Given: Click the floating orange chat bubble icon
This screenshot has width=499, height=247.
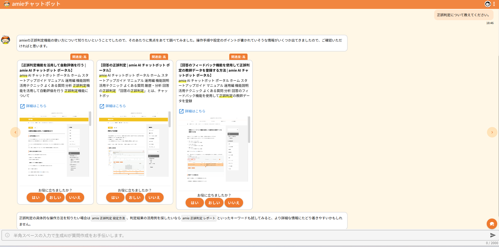Looking at the screenshot, I should click(x=492, y=224).
